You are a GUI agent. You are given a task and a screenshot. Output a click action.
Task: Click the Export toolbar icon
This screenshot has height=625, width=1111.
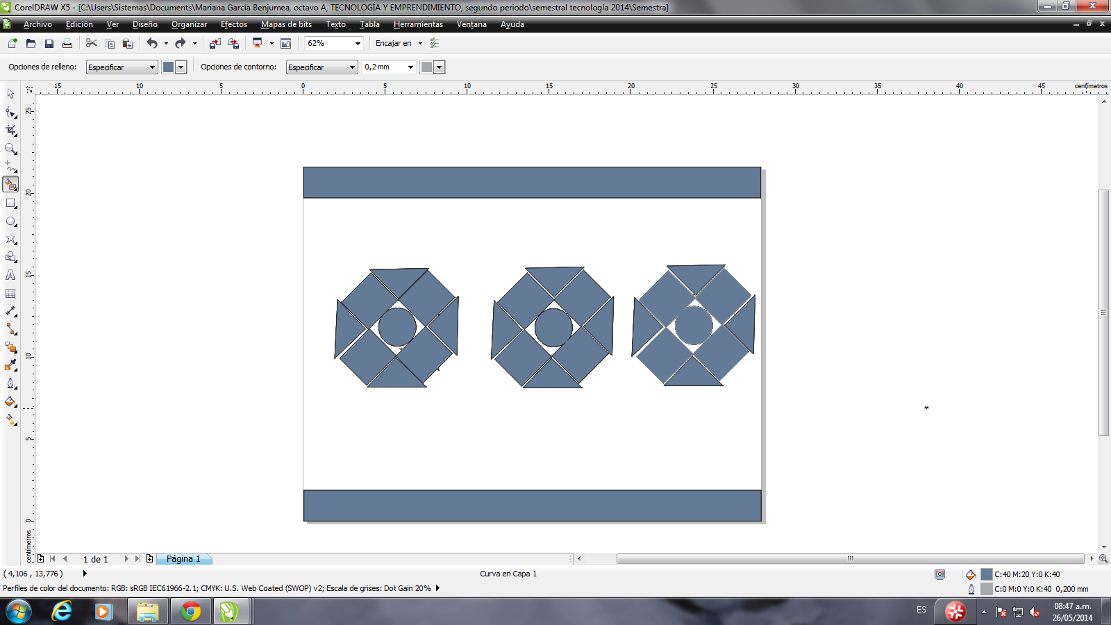coord(233,43)
